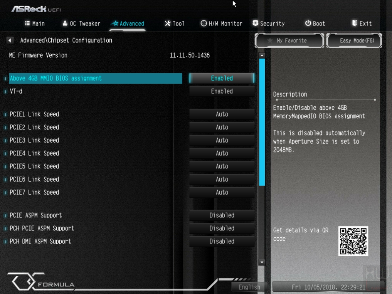The width and height of the screenshot is (392, 294).
Task: Select the Above 4GB MMIO BIOS assignment row
Action: coord(96,78)
